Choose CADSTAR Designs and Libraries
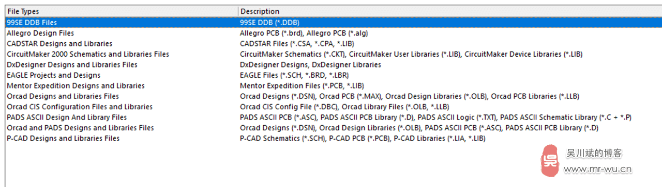This screenshot has width=662, height=187. (x=59, y=44)
